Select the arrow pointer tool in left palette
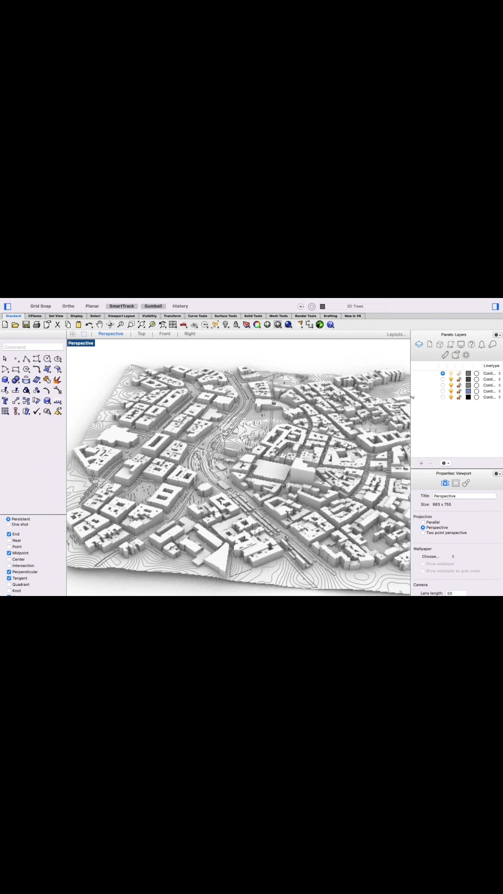The width and height of the screenshot is (503, 894). coord(5,359)
